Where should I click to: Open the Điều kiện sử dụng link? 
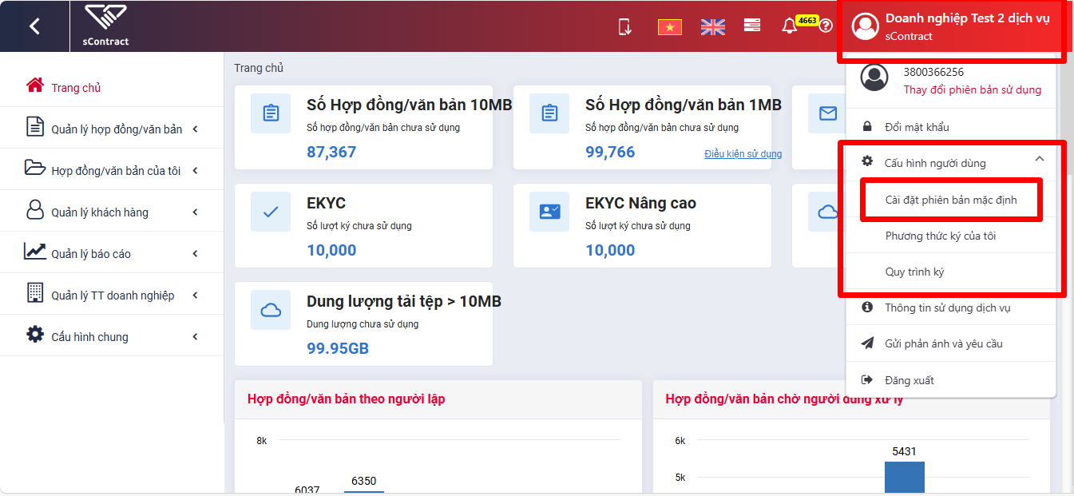click(743, 153)
